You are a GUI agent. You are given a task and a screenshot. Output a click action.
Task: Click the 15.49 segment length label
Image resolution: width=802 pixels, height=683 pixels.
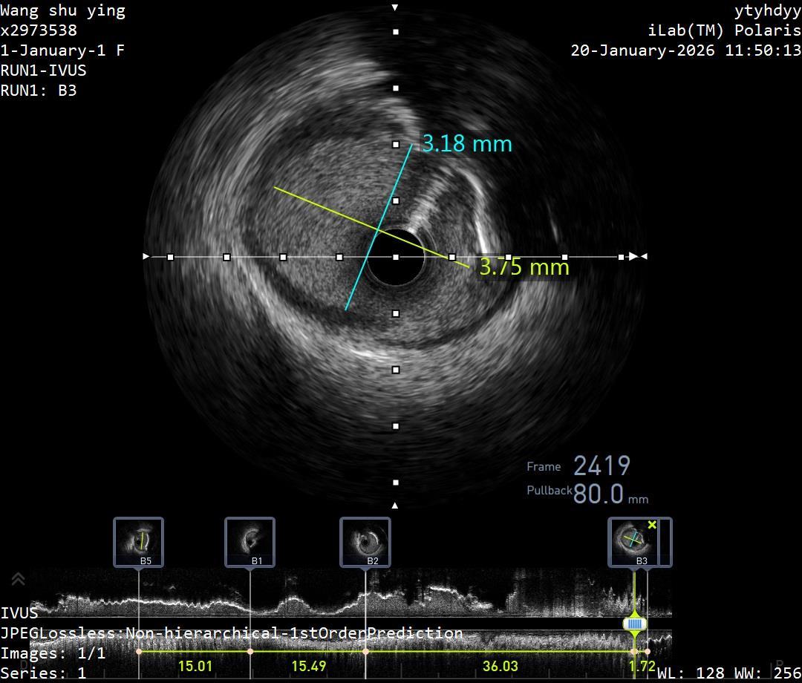pyautogui.click(x=308, y=666)
